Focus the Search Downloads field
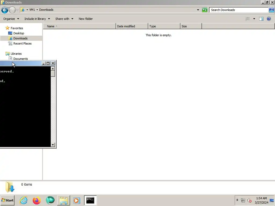 [239, 10]
